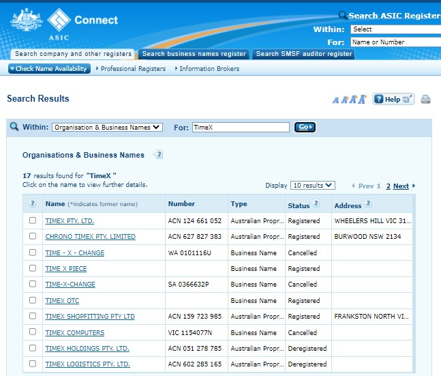The height and width of the screenshot is (376, 441).
Task: Click the Next page arrow icon
Action: (x=414, y=186)
